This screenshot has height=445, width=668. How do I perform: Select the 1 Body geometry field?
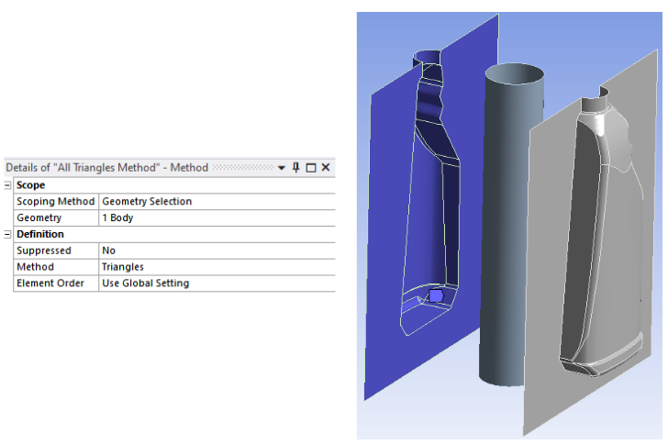[x=217, y=217]
